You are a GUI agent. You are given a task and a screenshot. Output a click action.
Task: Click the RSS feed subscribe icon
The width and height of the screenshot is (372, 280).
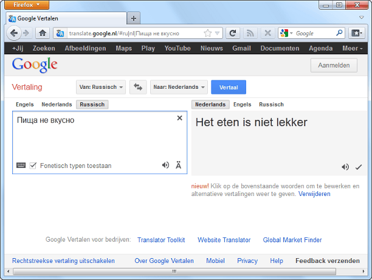250,33
